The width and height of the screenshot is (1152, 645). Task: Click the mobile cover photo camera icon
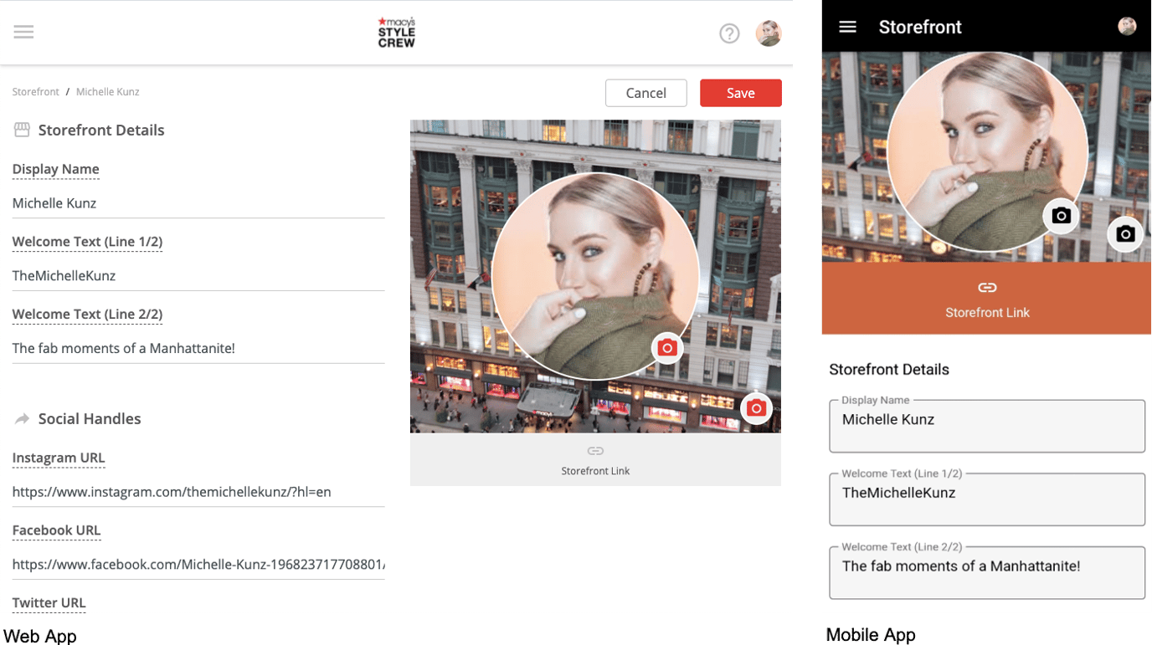tap(1125, 234)
